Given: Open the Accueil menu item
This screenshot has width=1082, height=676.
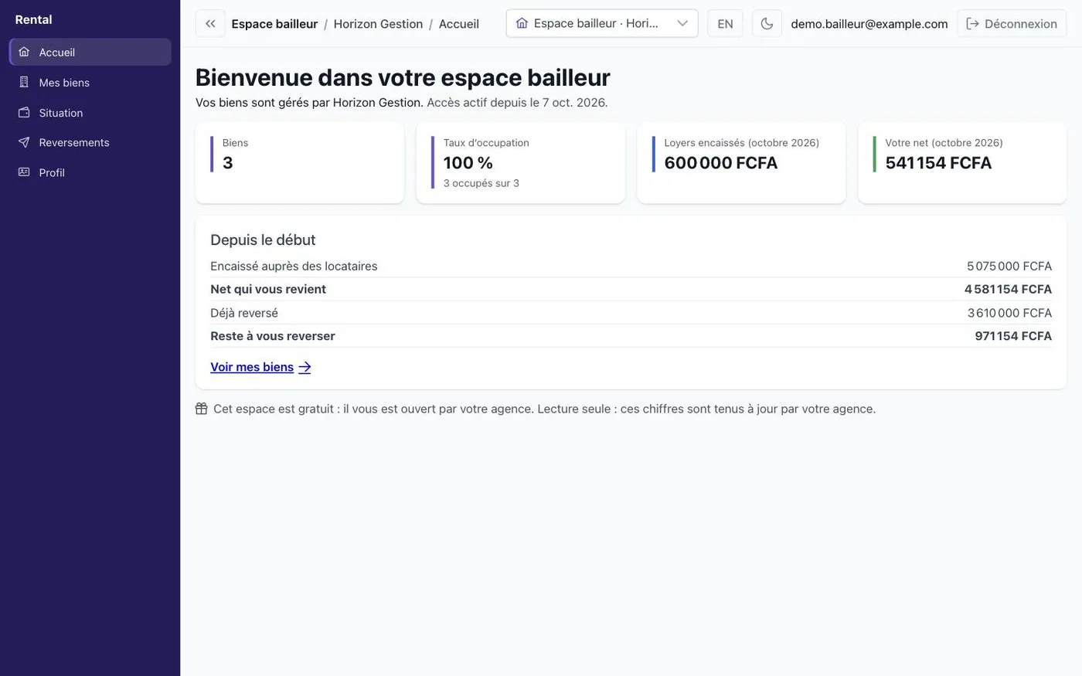Looking at the screenshot, I should pyautogui.click(x=90, y=52).
